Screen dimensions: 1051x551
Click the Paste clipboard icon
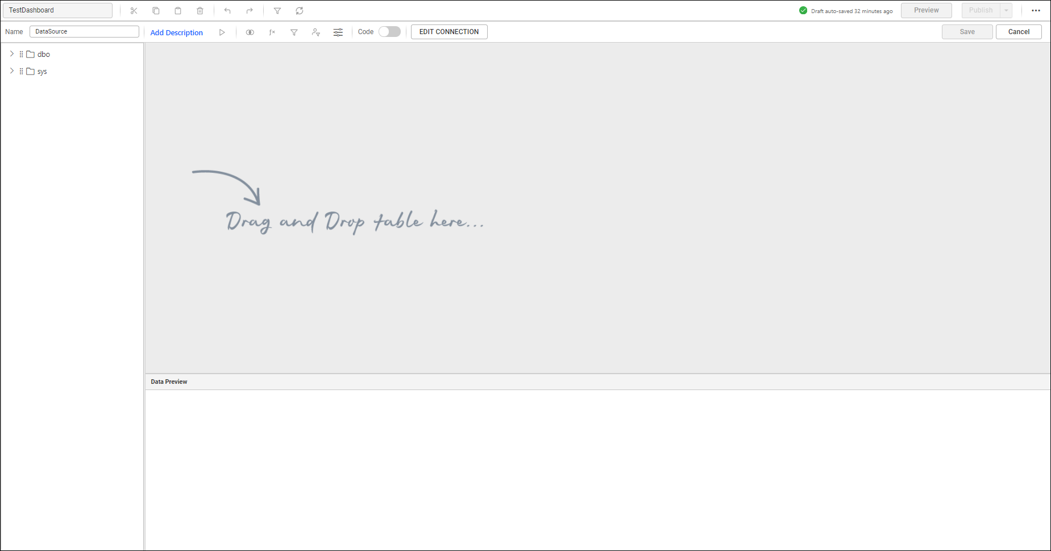[x=178, y=11]
